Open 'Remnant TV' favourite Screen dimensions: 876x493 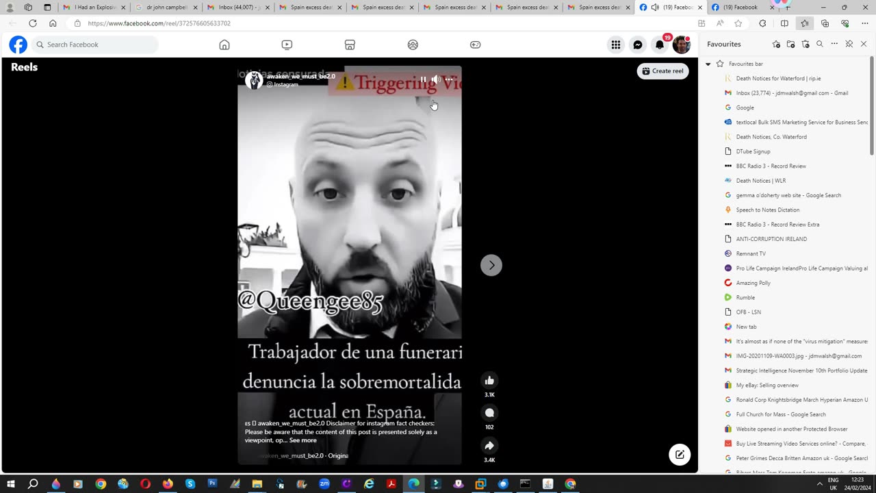click(751, 253)
